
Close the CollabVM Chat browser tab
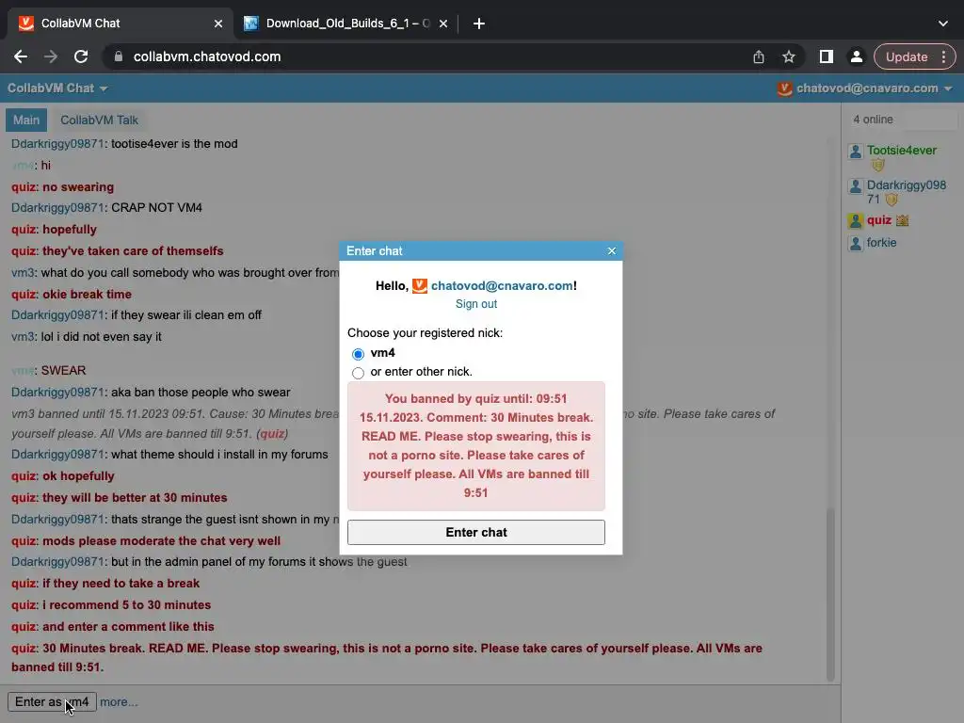pyautogui.click(x=218, y=24)
